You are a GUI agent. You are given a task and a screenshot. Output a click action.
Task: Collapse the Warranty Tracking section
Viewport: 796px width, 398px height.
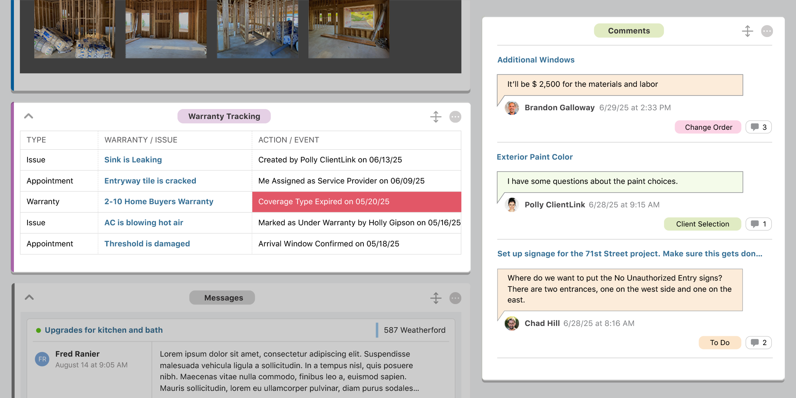[x=29, y=116]
